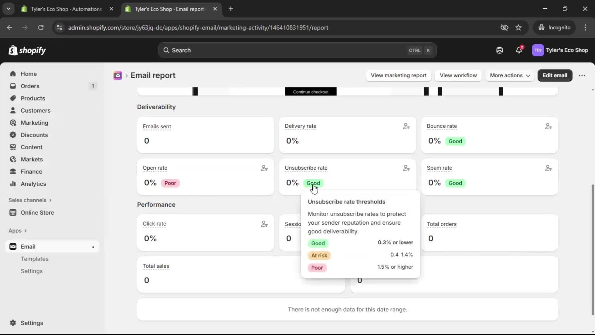Click the email icon next to the report breadcrumb
The image size is (595, 335).
tap(117, 75)
